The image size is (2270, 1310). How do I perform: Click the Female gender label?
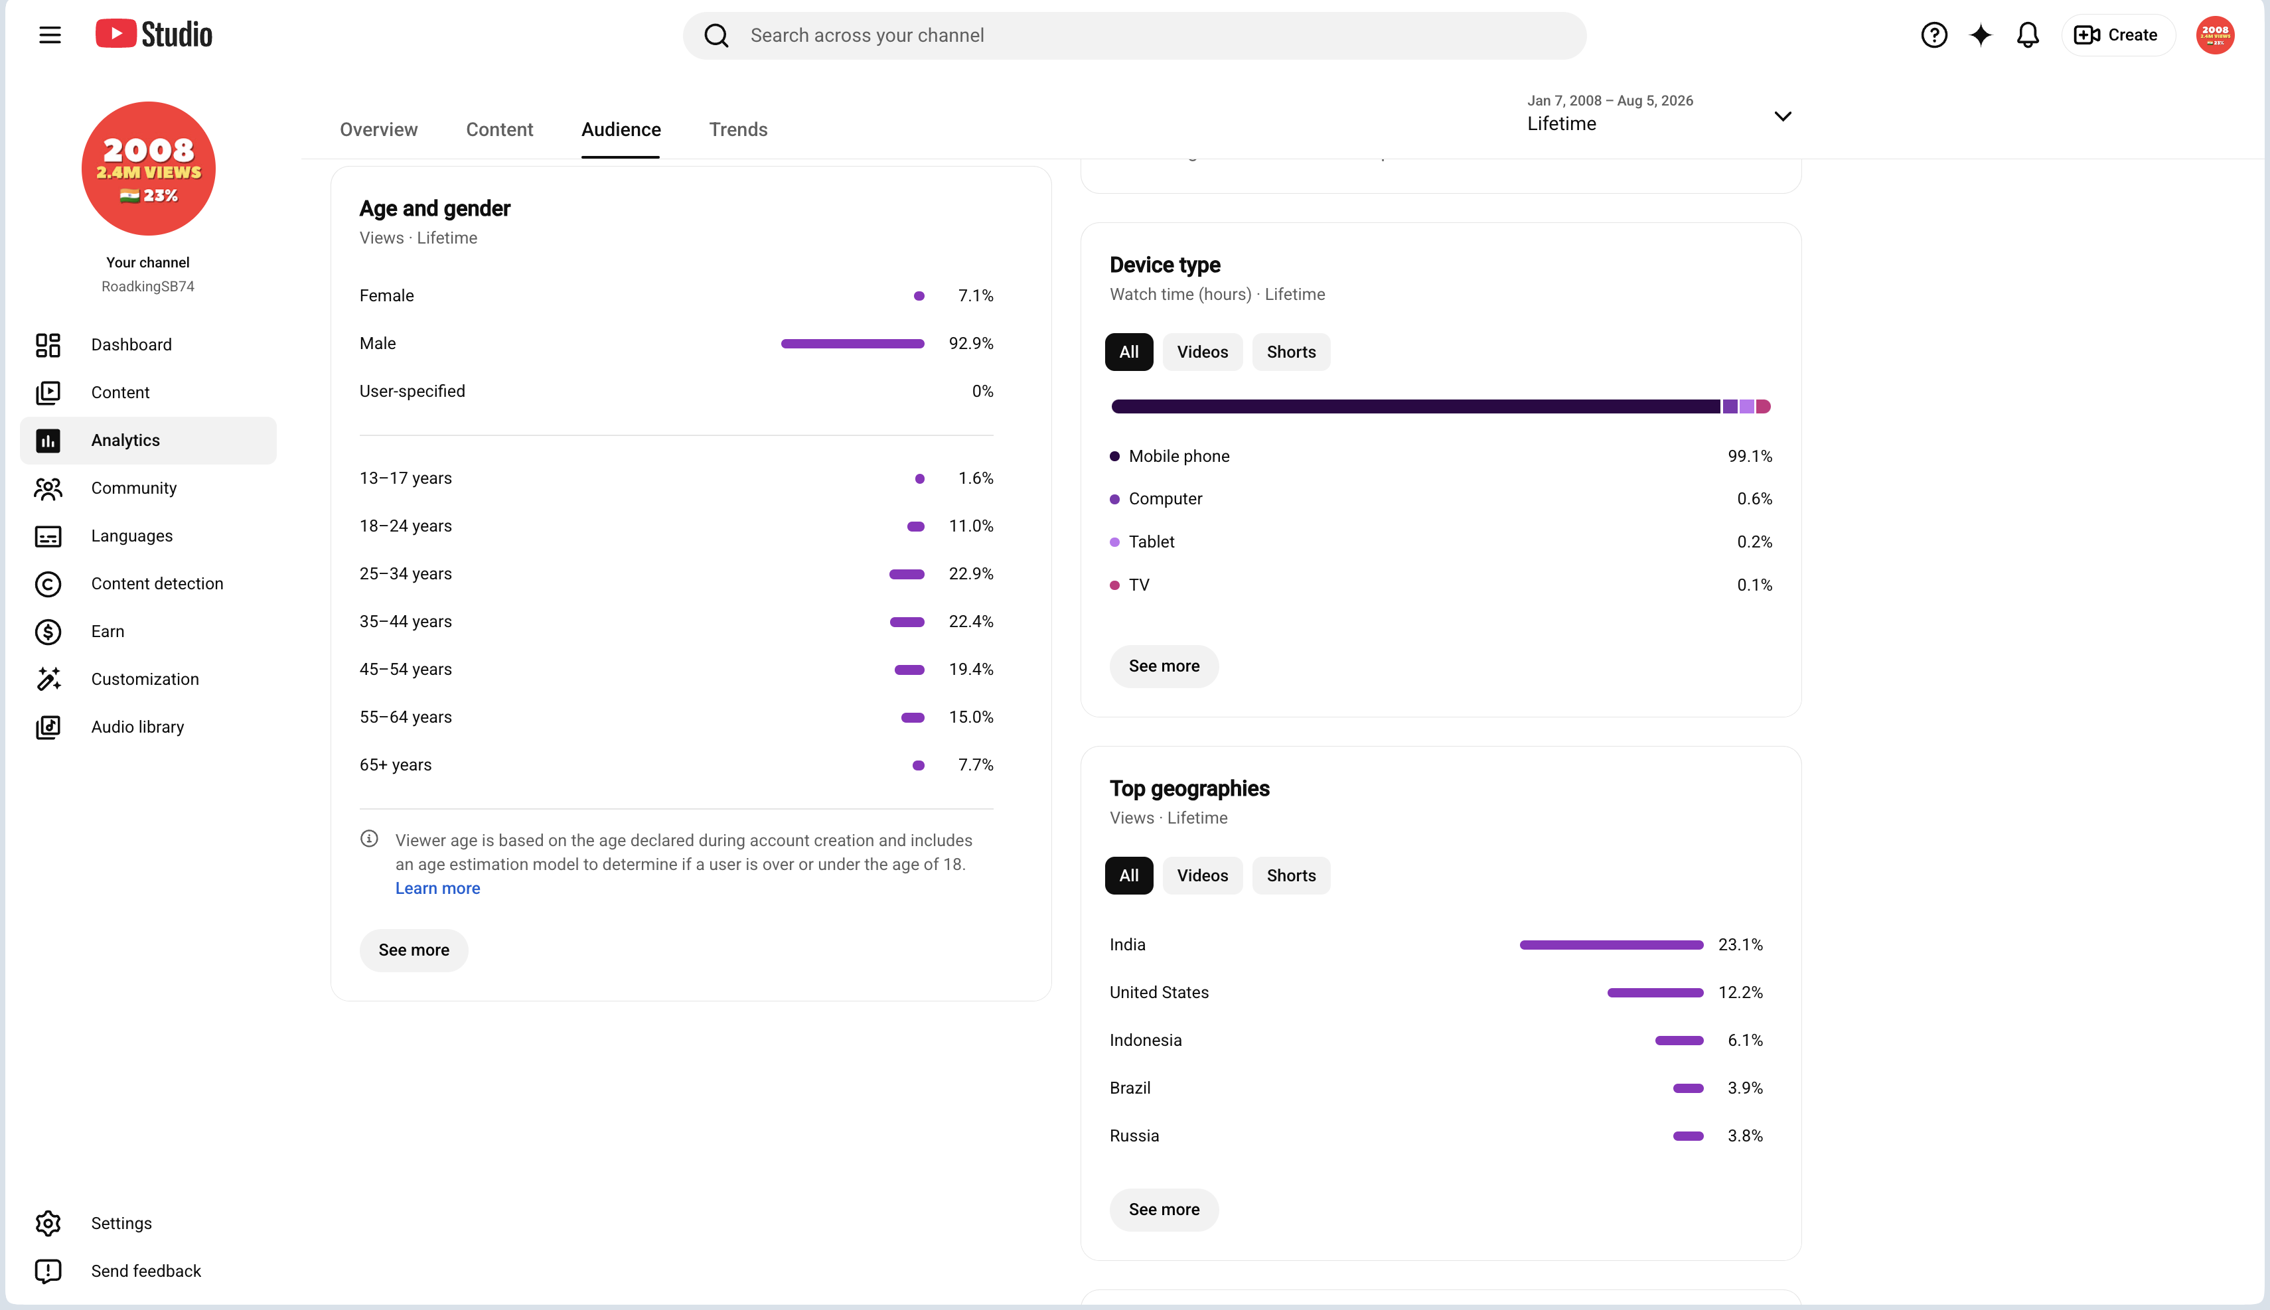[387, 296]
